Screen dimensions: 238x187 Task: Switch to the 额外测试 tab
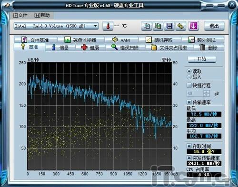pos(203,40)
